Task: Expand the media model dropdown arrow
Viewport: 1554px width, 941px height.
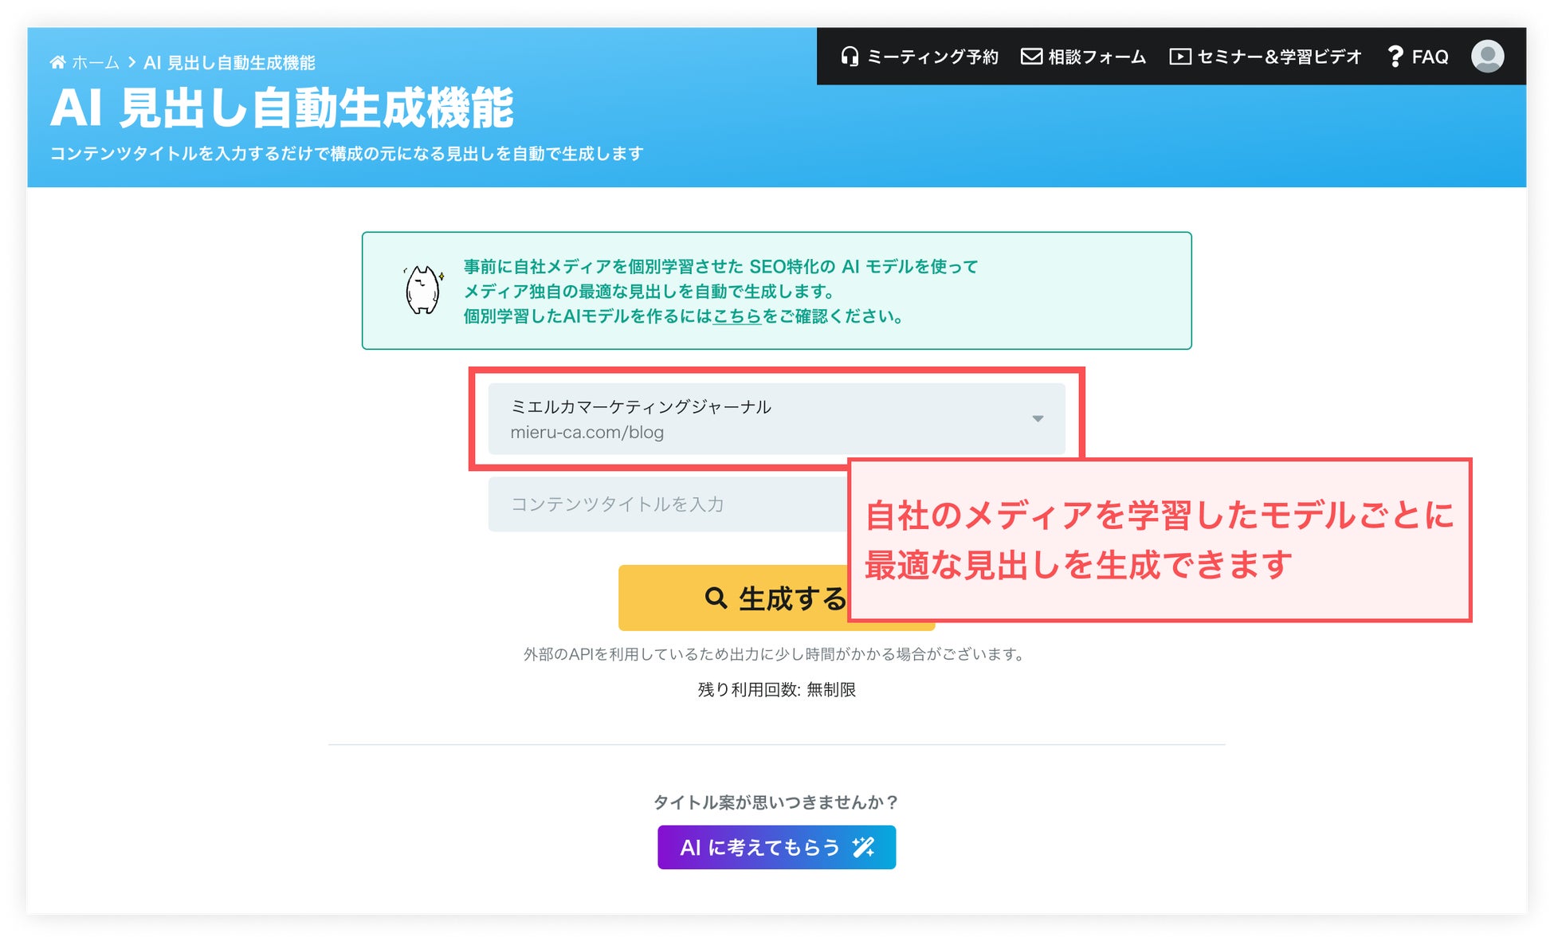Action: 1038,419
